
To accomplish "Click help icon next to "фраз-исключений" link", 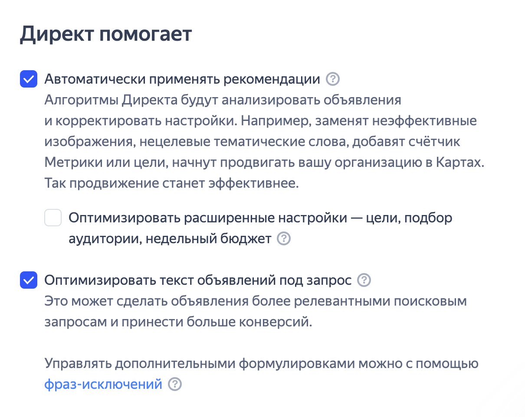I will click(x=175, y=384).
